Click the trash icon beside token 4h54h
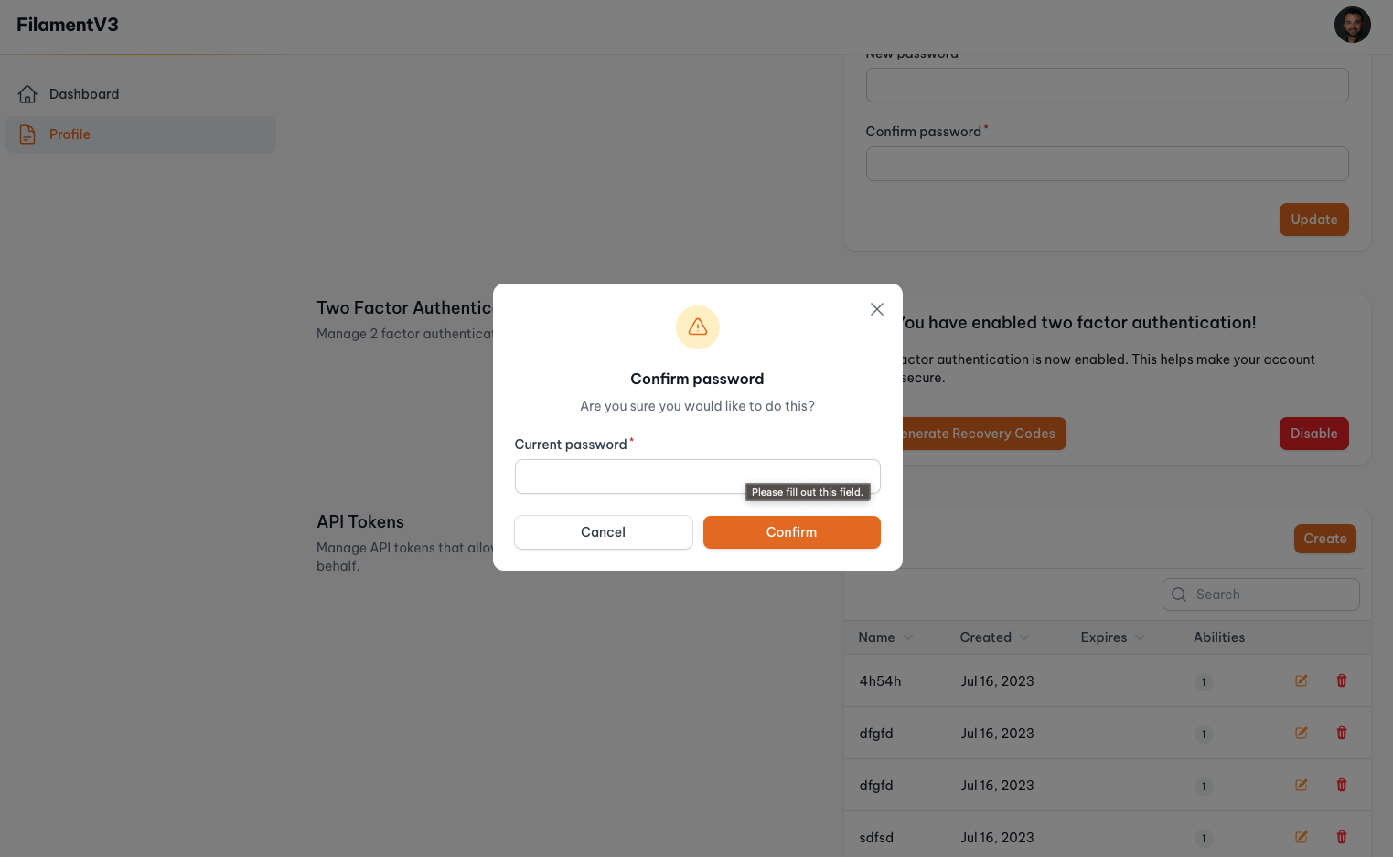The width and height of the screenshot is (1393, 857). 1341,680
